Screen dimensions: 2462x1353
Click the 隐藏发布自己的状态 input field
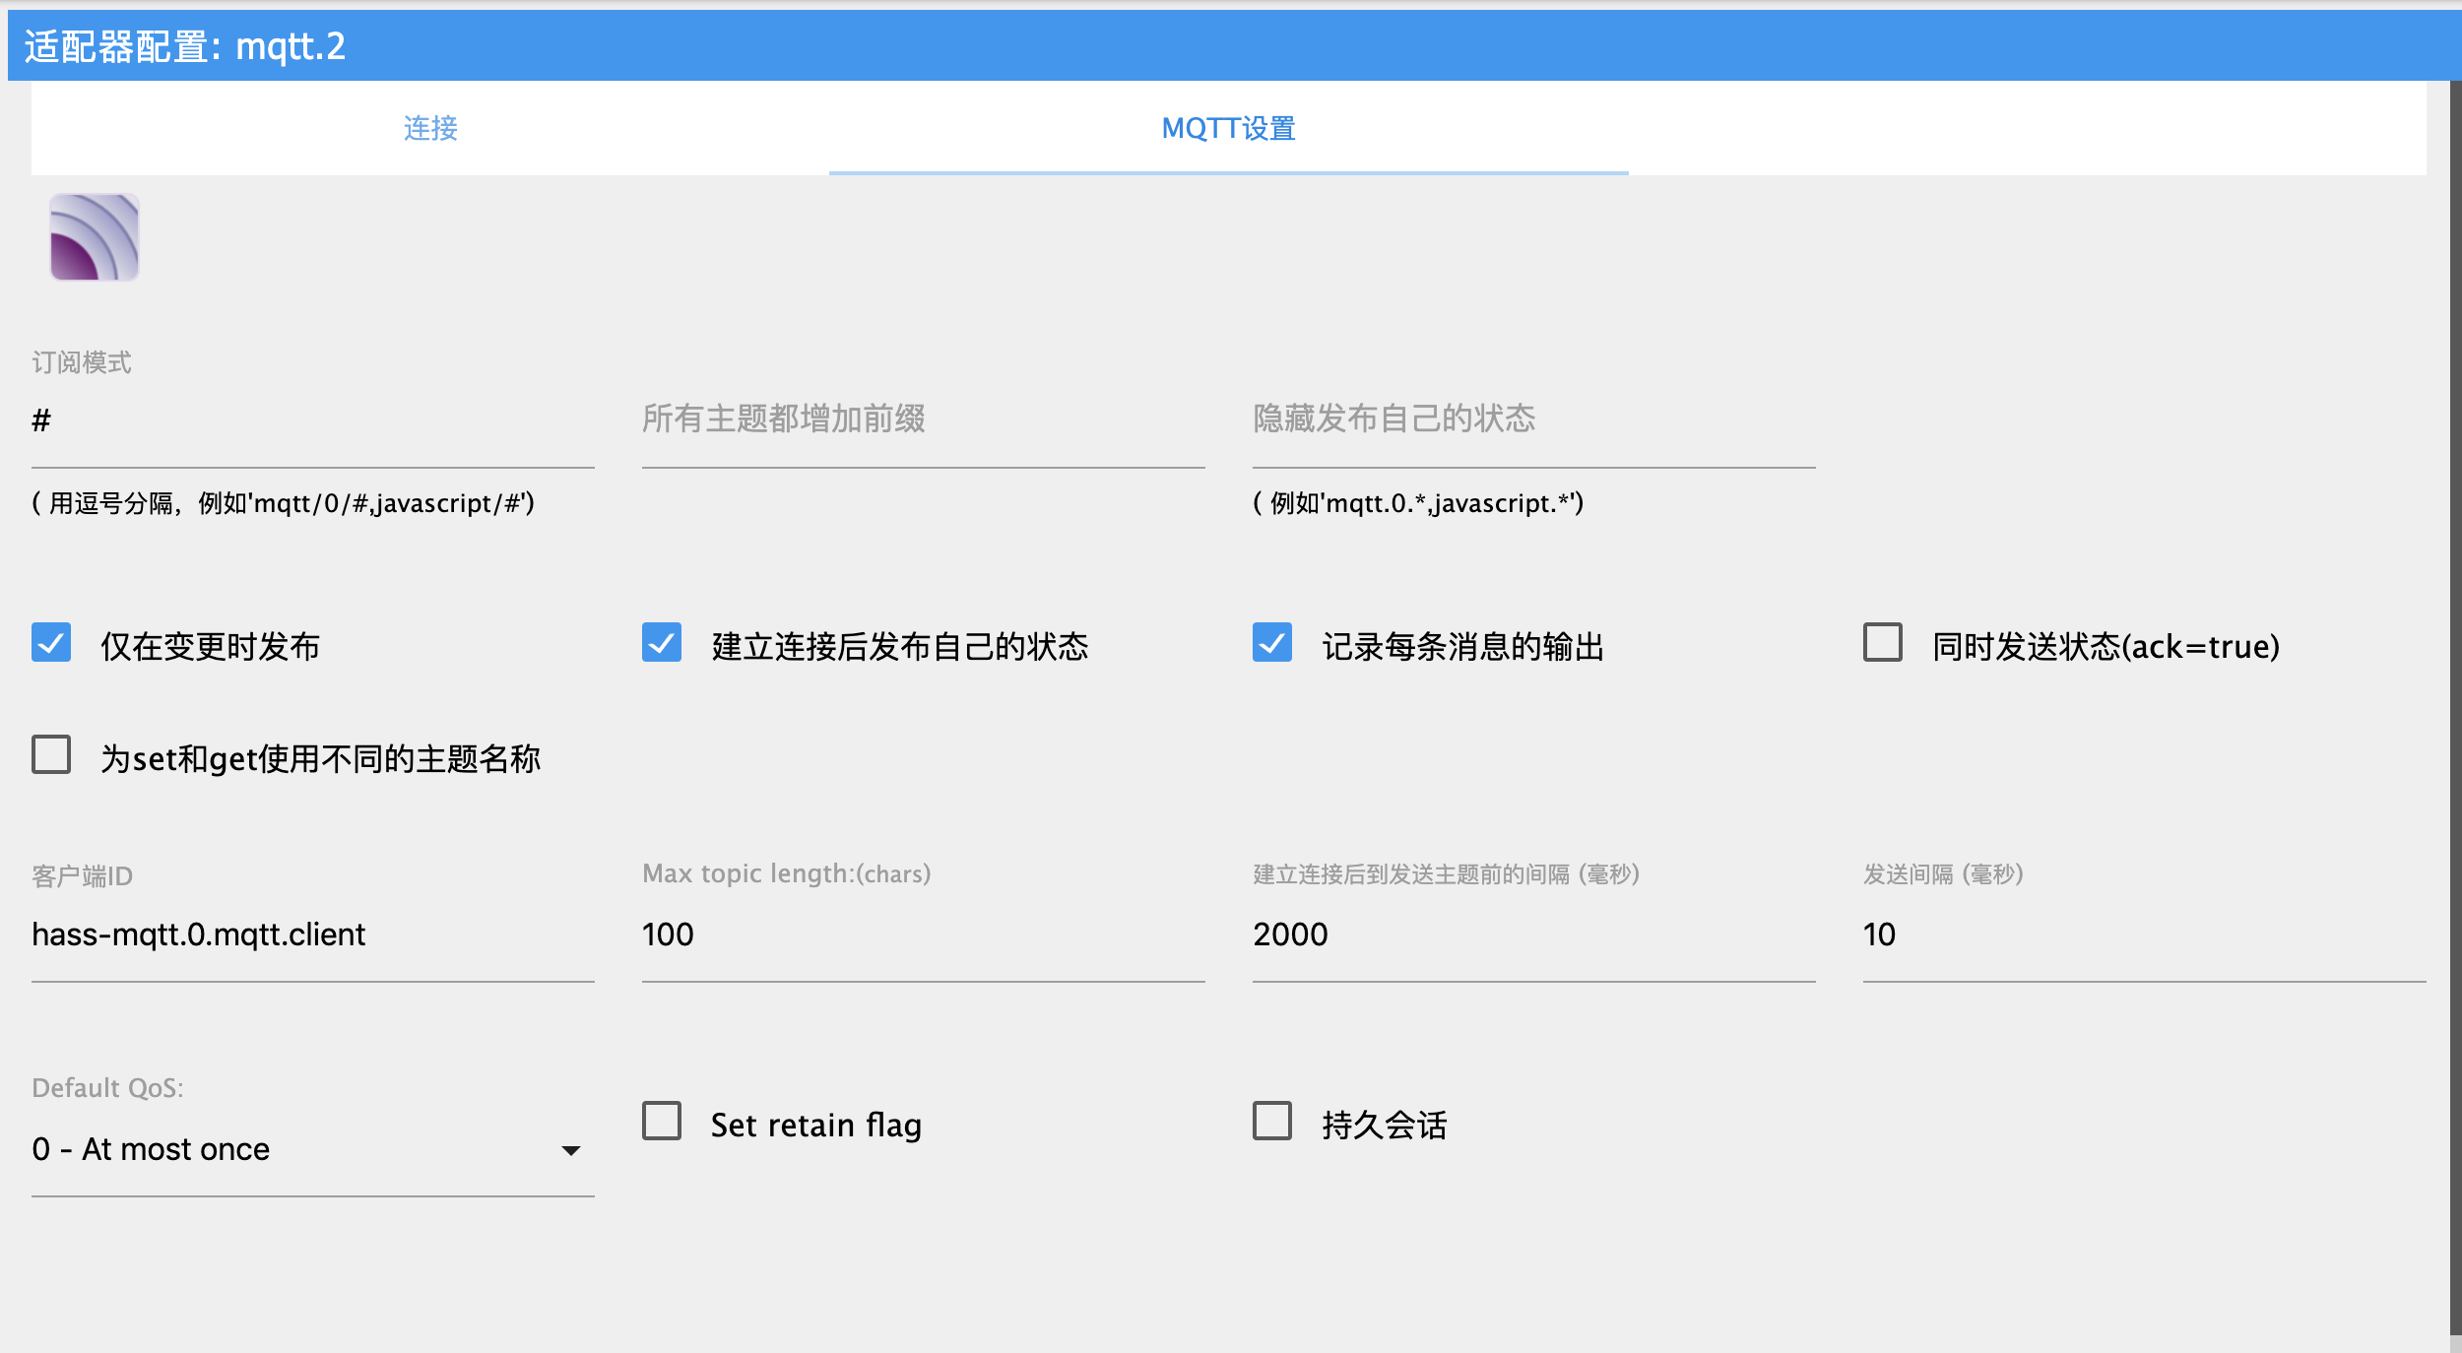tap(1533, 421)
